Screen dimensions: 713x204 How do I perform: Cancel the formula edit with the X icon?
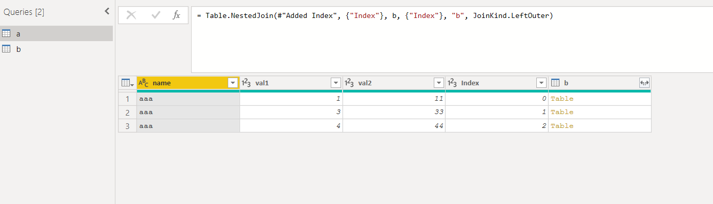tap(131, 15)
